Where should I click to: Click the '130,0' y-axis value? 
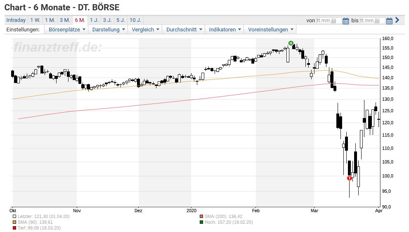point(388,99)
